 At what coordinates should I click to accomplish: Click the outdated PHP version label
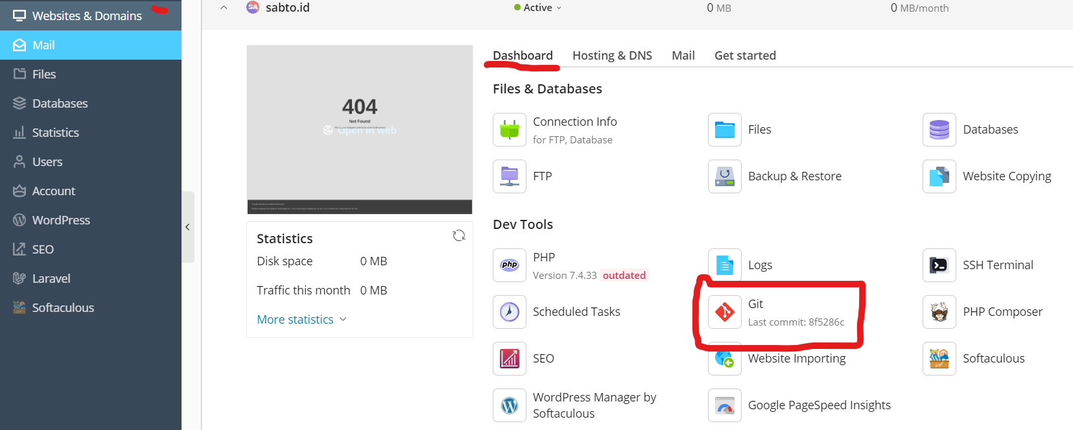(624, 276)
